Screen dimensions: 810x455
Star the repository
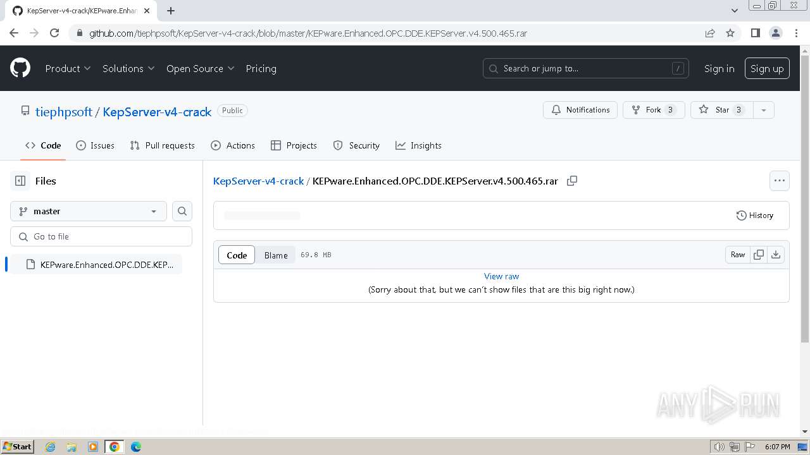pos(722,110)
